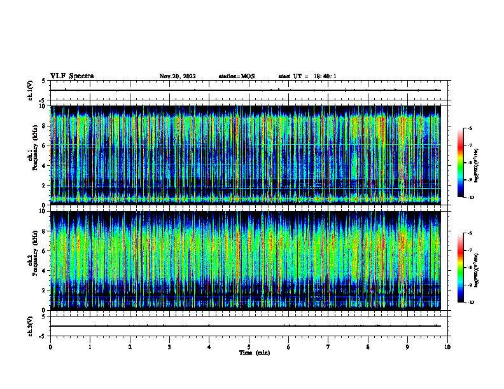Click the ch.1 spectrogram color scale bar
The width and height of the screenshot is (504, 389).
pyautogui.click(x=460, y=163)
